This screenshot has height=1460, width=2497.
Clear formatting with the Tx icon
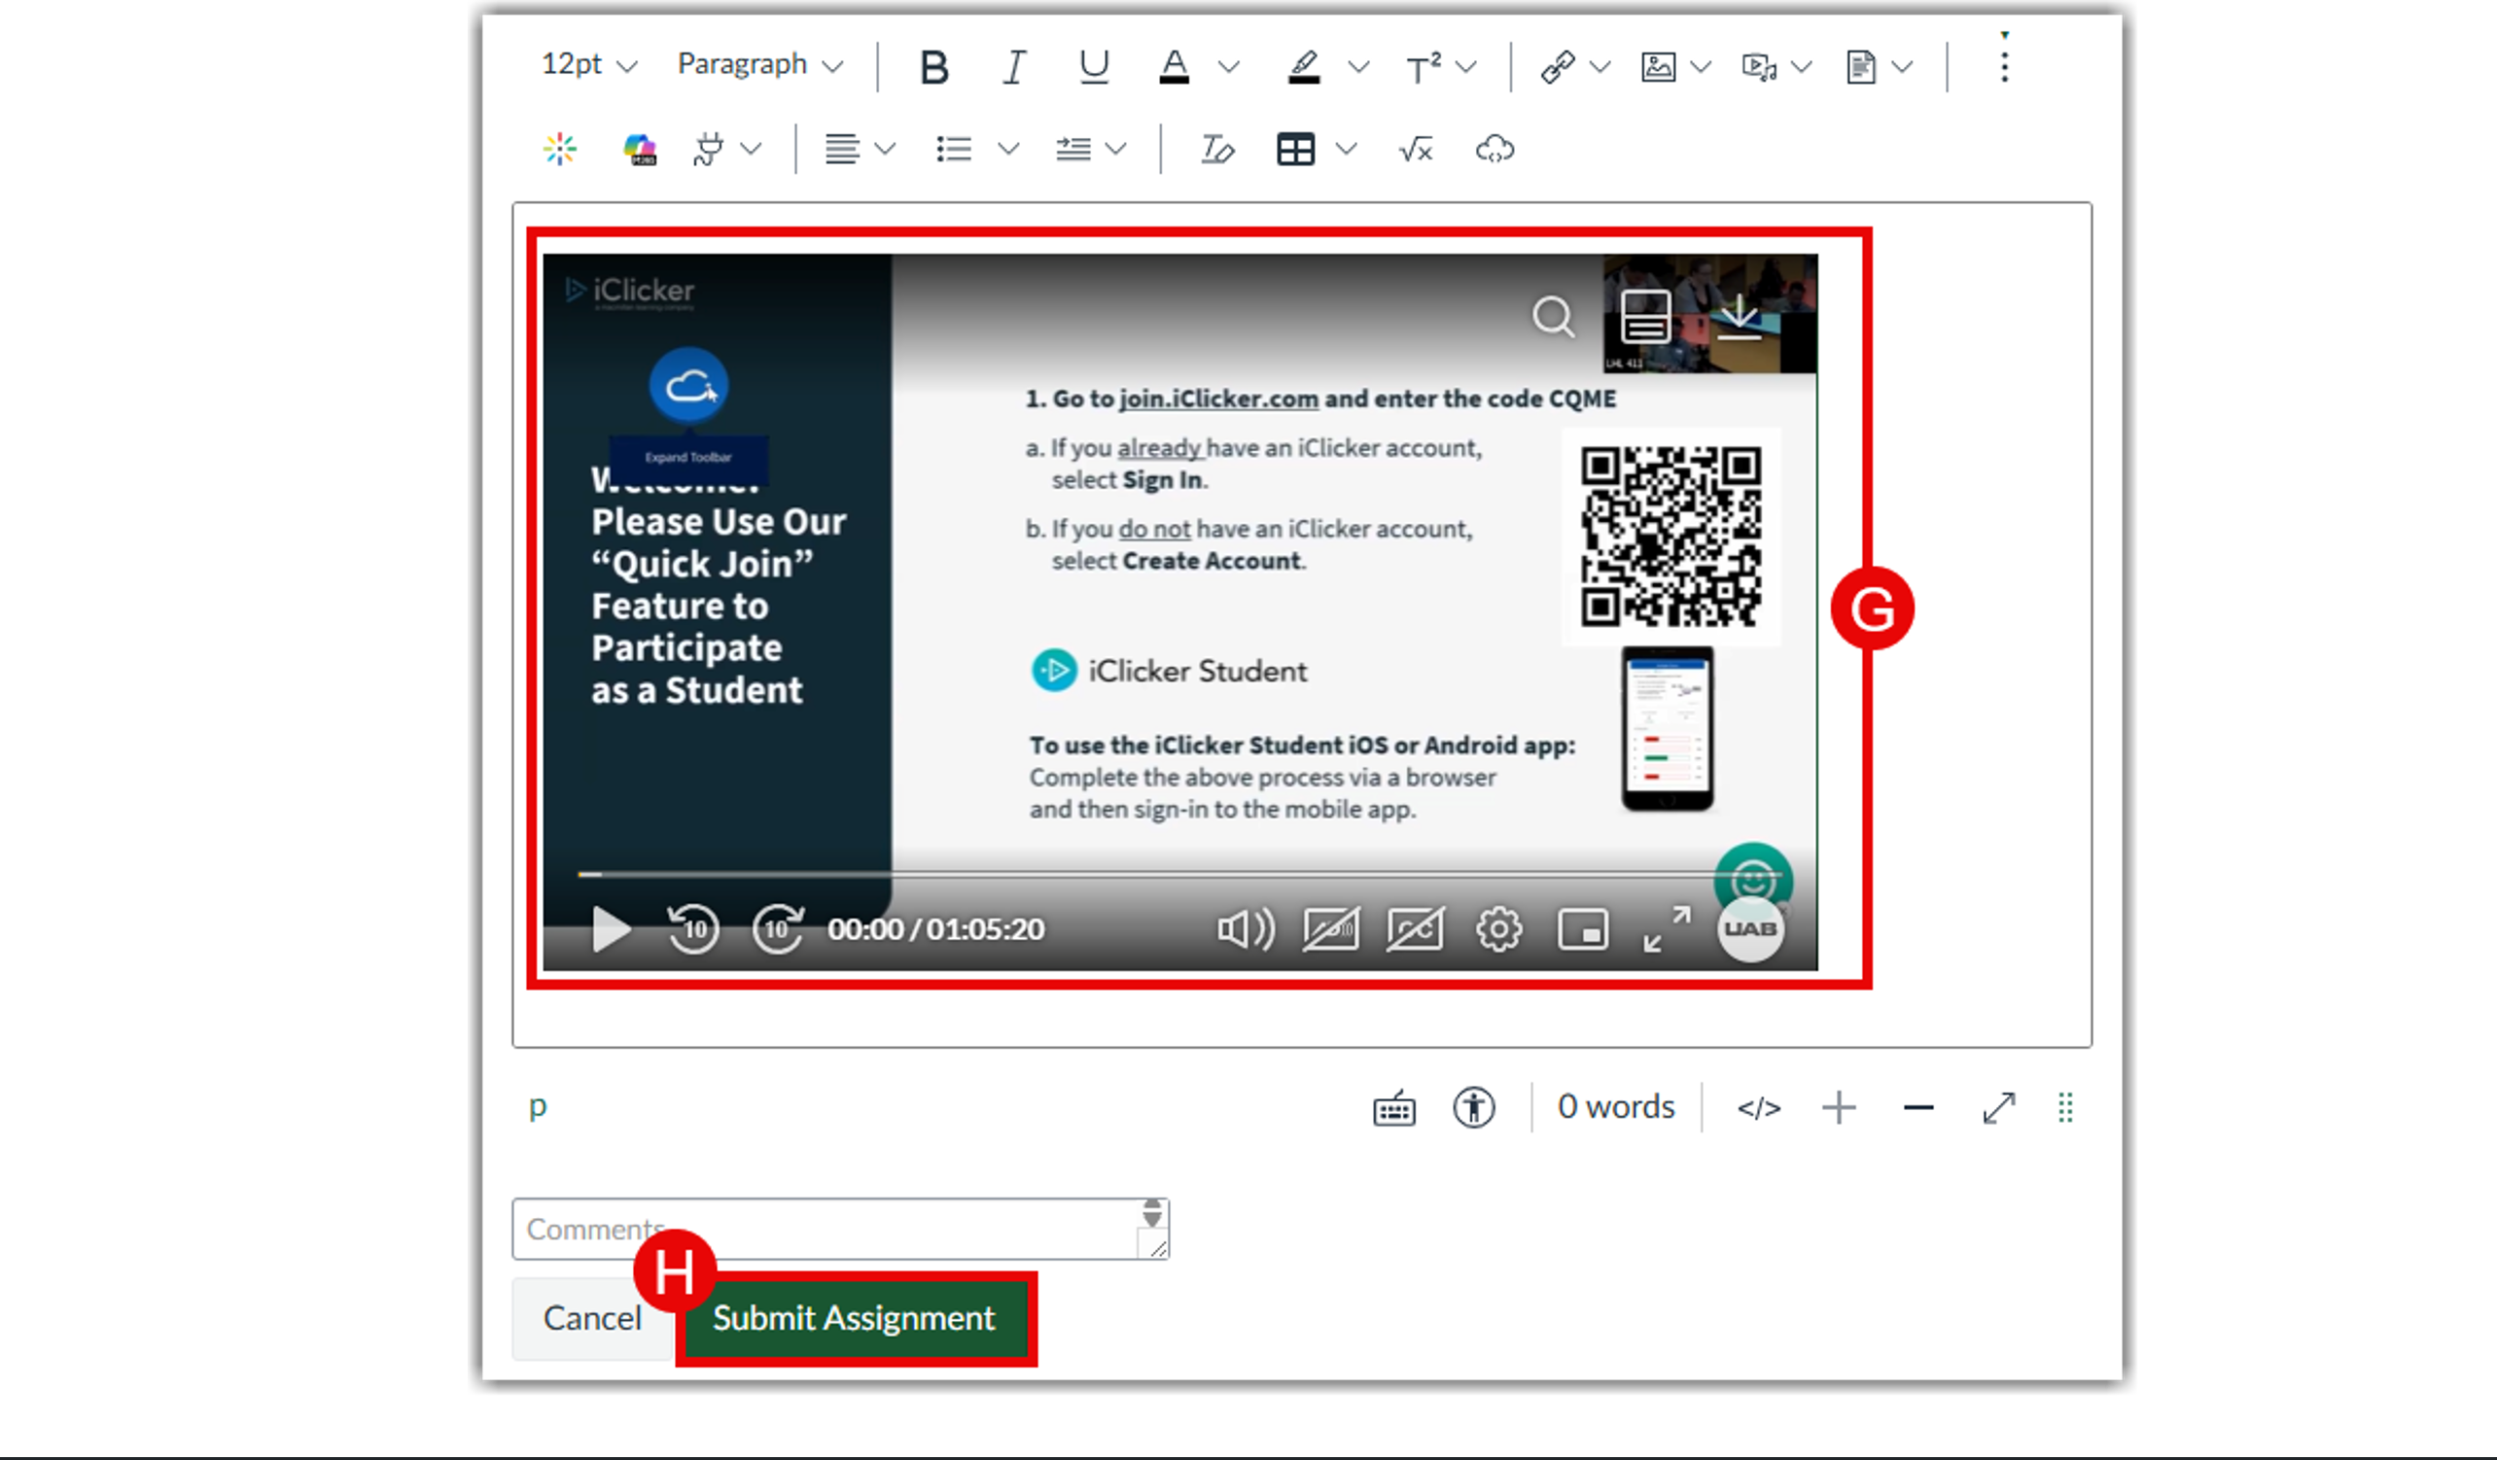click(x=1216, y=150)
